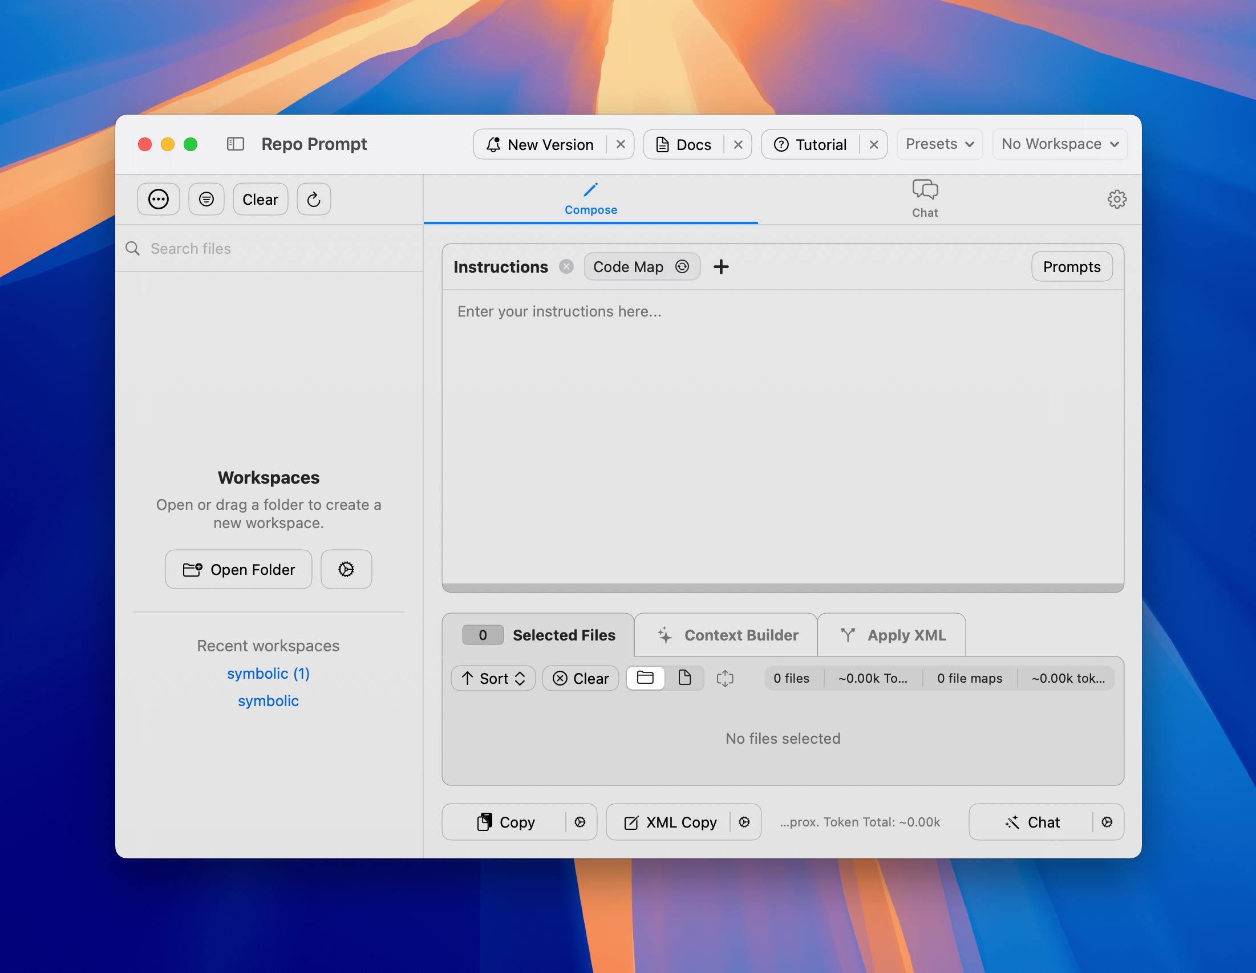
Task: Switch to the Chat tab
Action: (924, 199)
